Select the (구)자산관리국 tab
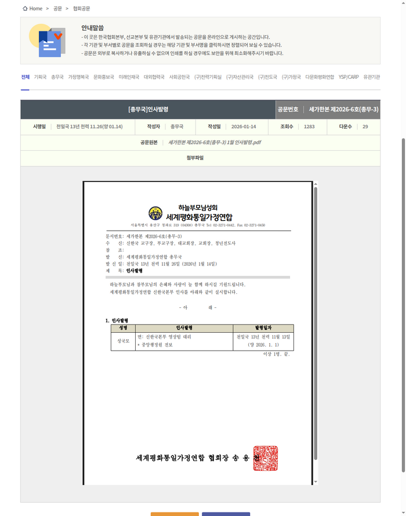This screenshot has height=516, width=406. tap(240, 77)
